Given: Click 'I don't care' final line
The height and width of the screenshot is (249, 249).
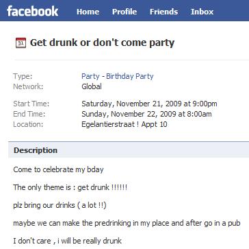Looking at the screenshot, I should tap(67, 241).
